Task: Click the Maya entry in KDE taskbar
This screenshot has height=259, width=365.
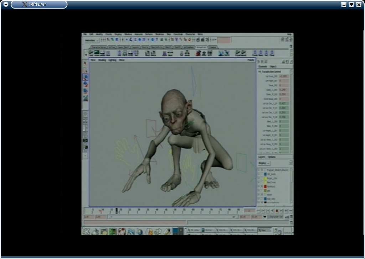Action: (264, 230)
